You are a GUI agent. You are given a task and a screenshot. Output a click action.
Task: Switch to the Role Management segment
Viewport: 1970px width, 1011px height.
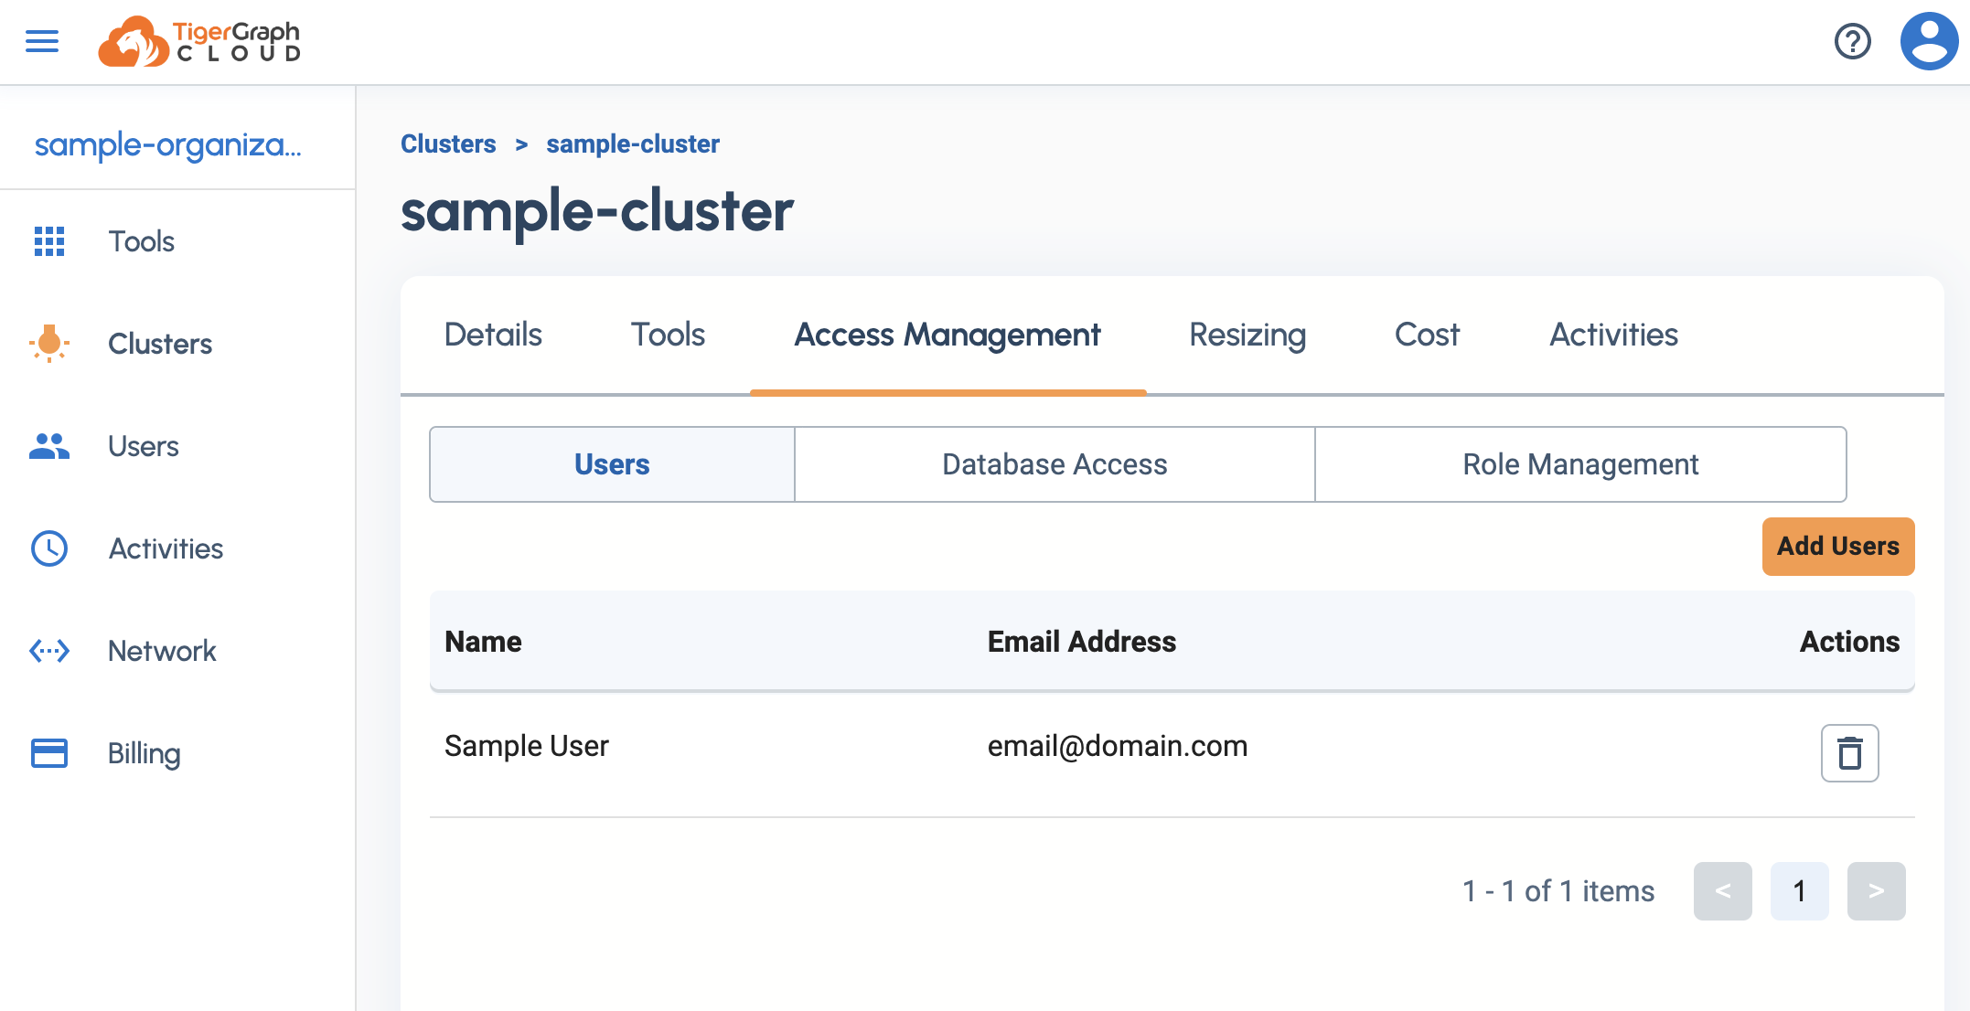click(1580, 463)
